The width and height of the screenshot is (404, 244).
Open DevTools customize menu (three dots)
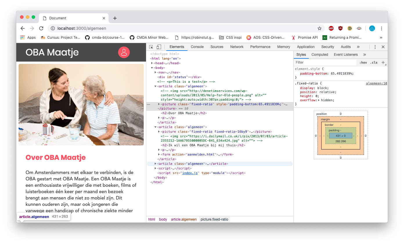click(x=375, y=47)
